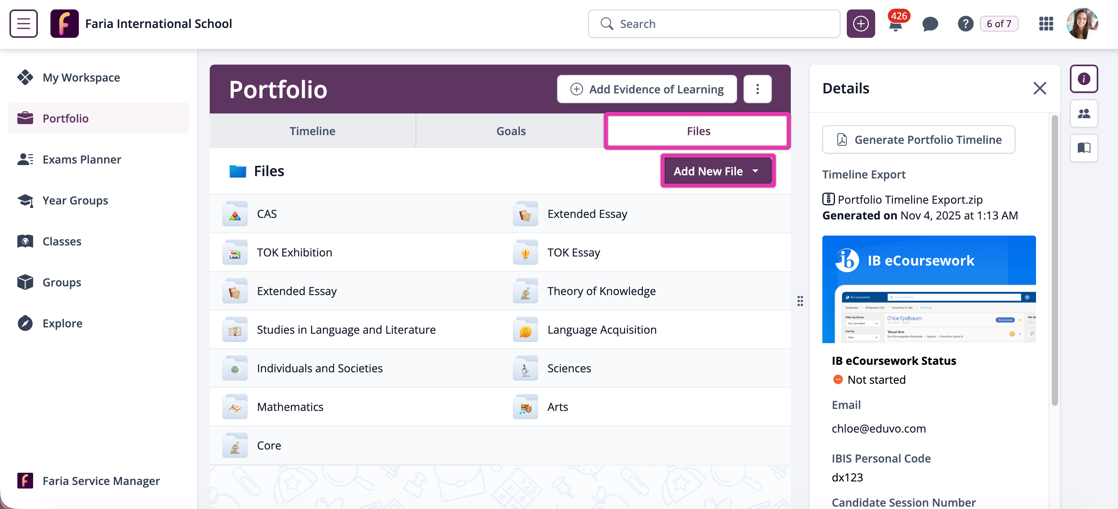
Task: Close the Details panel
Action: tap(1040, 89)
